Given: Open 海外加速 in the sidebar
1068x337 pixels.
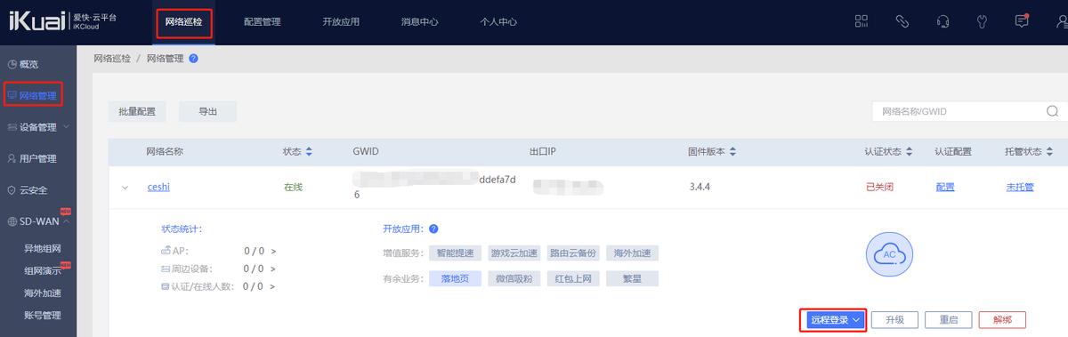Looking at the screenshot, I should pyautogui.click(x=42, y=293).
